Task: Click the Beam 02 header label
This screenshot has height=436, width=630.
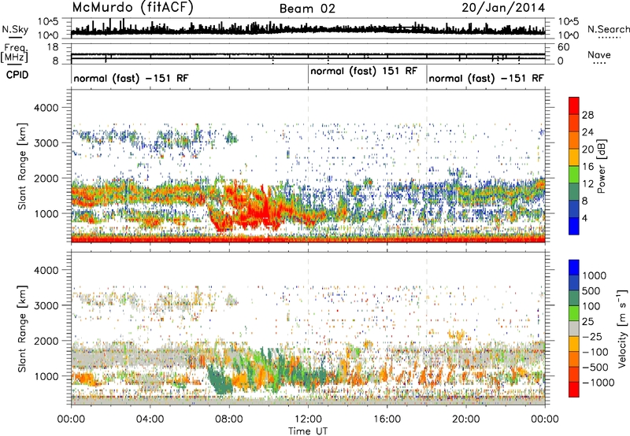Action: point(307,9)
